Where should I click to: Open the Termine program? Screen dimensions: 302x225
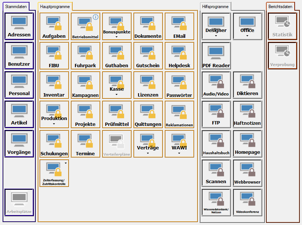click(85, 144)
